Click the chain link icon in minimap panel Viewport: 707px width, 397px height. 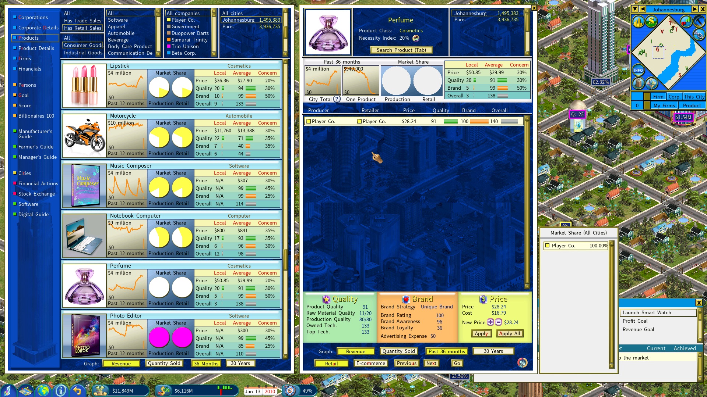click(x=699, y=35)
